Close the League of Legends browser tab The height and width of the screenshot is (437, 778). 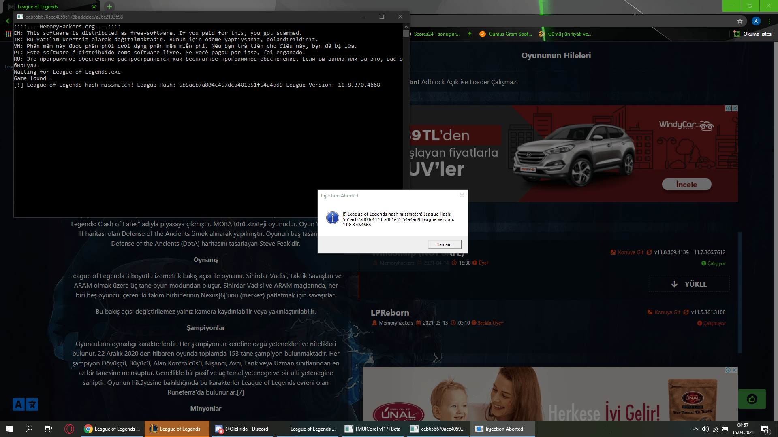click(x=94, y=7)
